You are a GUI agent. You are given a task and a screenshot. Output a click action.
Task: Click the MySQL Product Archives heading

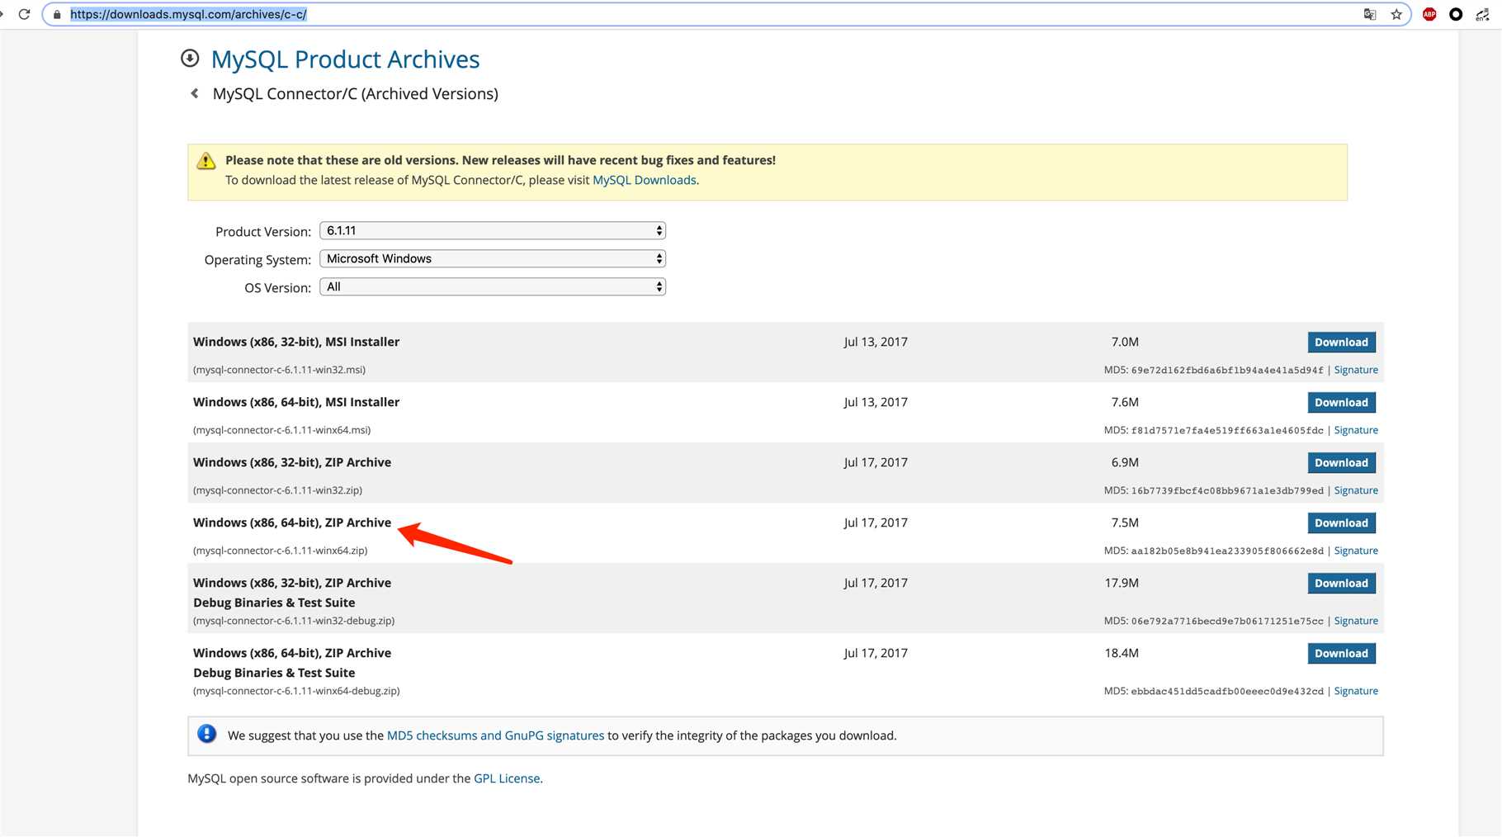(x=345, y=59)
